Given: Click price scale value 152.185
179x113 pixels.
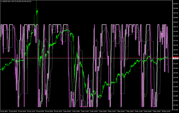Looking at the screenshot, I should (x=176, y=105).
